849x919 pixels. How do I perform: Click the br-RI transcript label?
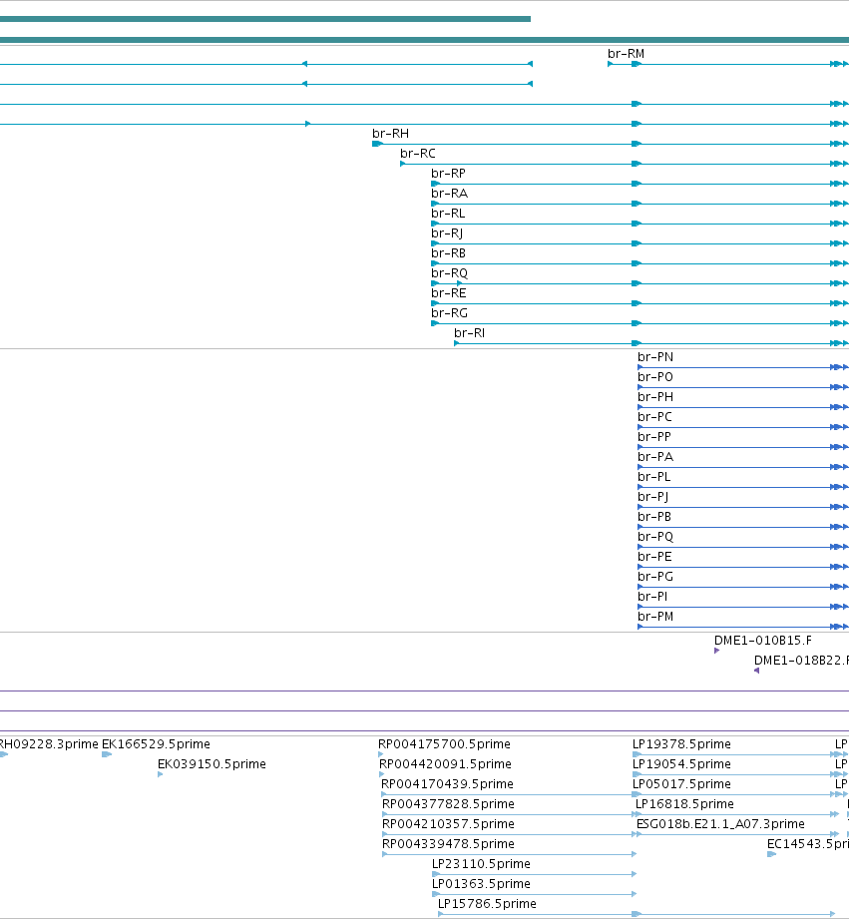coord(469,333)
